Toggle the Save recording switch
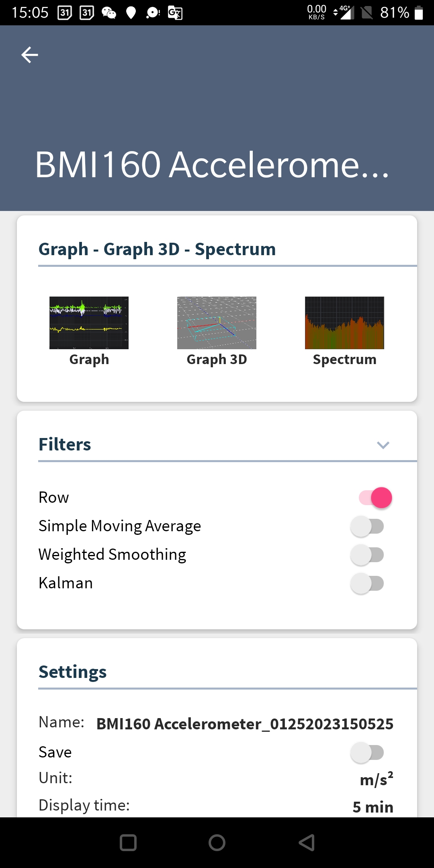This screenshot has width=434, height=868. 367,753
